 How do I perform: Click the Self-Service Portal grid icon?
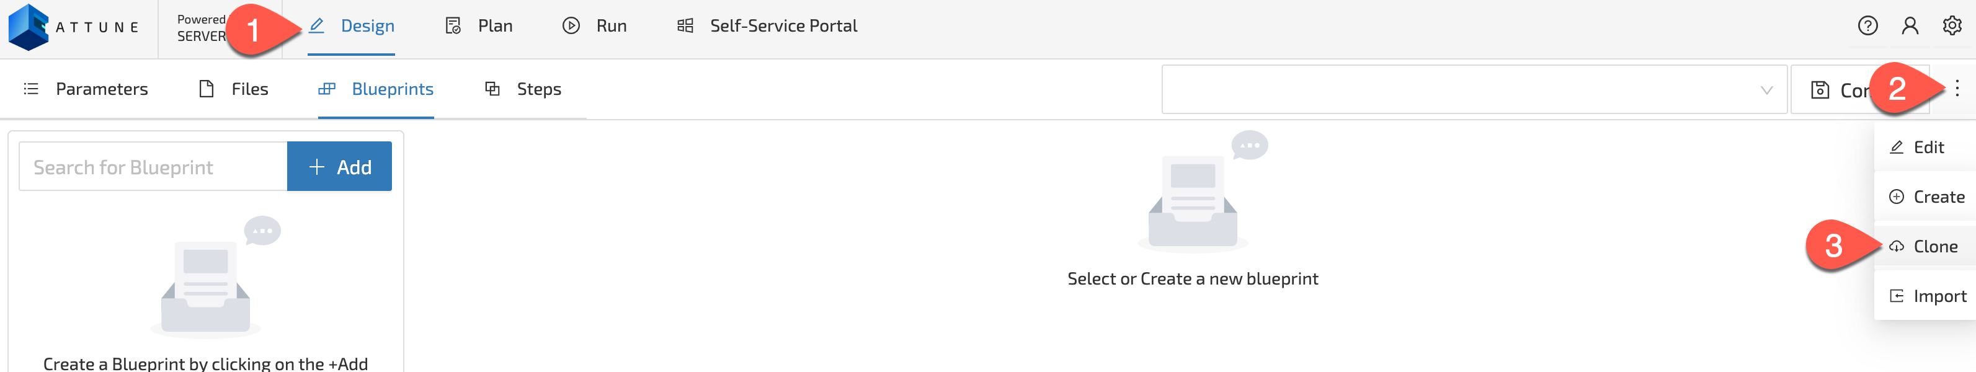click(685, 26)
